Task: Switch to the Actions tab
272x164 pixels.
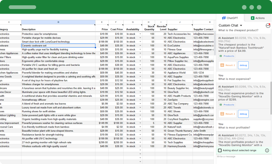Action: (x=257, y=18)
